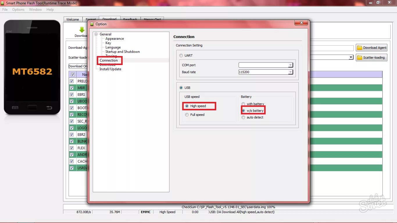Viewport: 397px width, 223px height.
Task: Toggle the header select-all checkbox
Action: click(x=73, y=74)
